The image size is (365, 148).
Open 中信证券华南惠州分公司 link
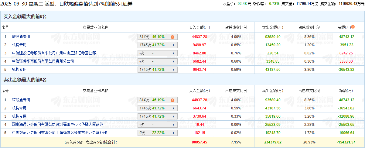tap(43, 61)
